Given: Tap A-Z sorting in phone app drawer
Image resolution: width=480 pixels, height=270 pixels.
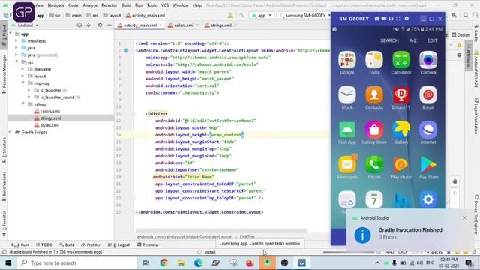Looking at the screenshot, I should click(412, 40).
